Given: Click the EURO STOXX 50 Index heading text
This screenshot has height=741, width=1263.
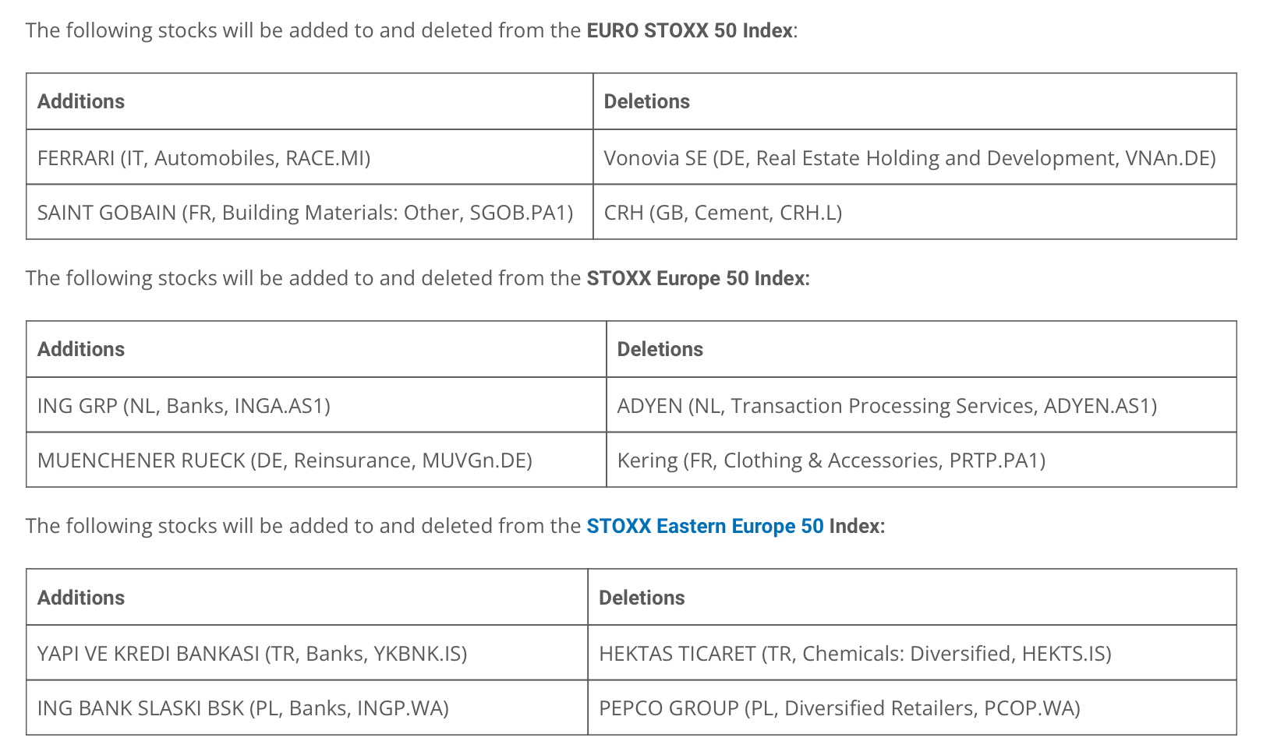Looking at the screenshot, I should (x=690, y=30).
